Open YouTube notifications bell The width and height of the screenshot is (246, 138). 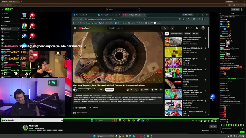(x=197, y=28)
